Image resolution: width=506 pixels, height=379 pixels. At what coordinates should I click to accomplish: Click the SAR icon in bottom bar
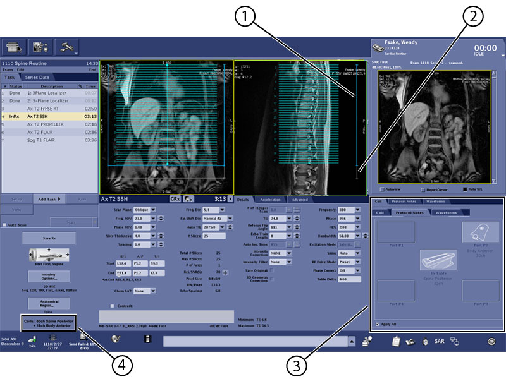(439, 342)
